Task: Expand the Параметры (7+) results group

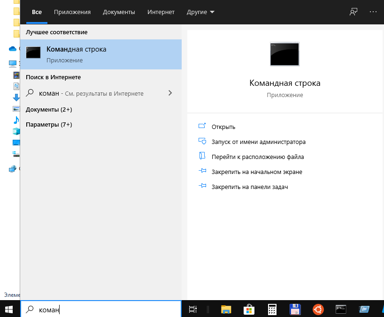Action: (49, 125)
